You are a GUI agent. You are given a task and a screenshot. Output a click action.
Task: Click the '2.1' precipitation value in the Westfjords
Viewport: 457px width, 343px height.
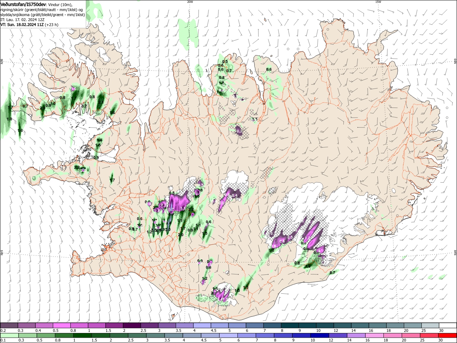101,102
